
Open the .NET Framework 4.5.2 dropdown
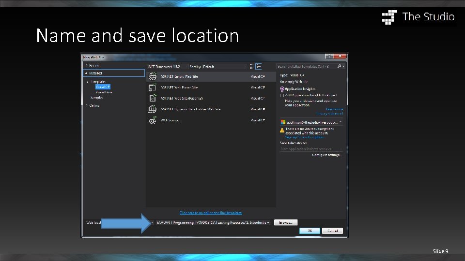tap(168, 67)
